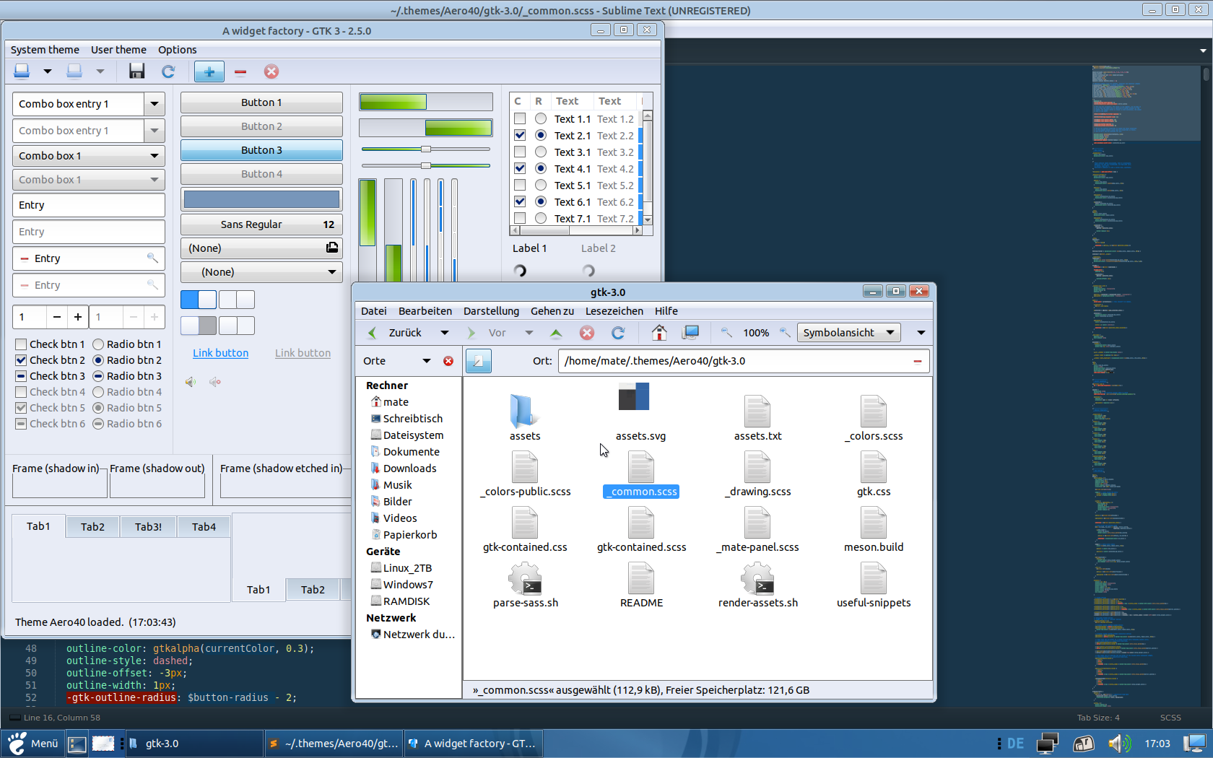Increase the spin button value with plus
1213x758 pixels.
coord(78,317)
